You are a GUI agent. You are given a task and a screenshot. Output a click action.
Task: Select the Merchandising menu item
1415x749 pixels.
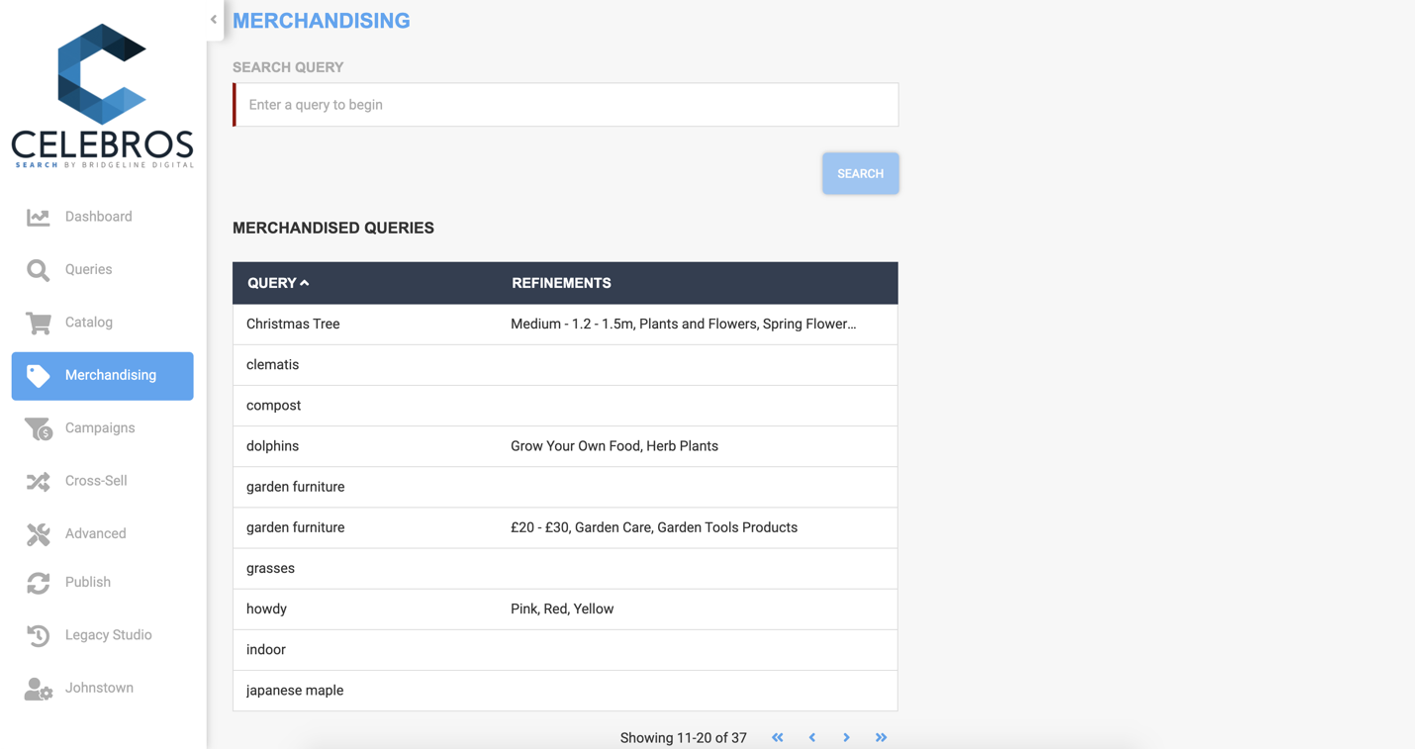point(102,376)
